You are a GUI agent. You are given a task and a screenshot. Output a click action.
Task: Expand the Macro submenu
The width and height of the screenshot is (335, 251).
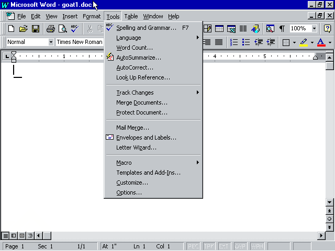[153, 163]
